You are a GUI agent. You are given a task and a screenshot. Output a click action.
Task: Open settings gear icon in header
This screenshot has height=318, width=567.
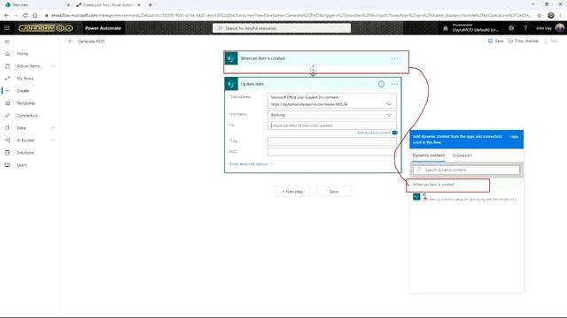(511, 28)
